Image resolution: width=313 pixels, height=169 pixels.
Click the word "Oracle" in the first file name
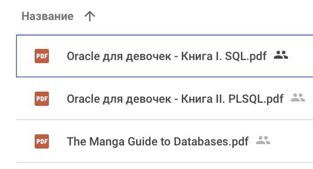click(x=83, y=56)
